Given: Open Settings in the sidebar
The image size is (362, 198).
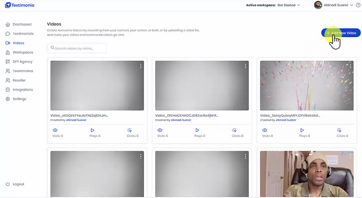Looking at the screenshot, I should (x=19, y=99).
